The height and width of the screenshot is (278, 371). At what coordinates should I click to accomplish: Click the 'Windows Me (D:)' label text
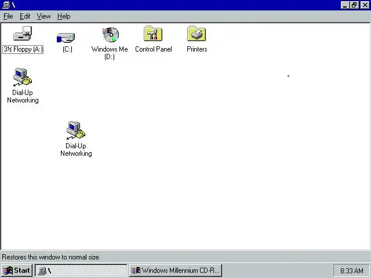(x=110, y=53)
